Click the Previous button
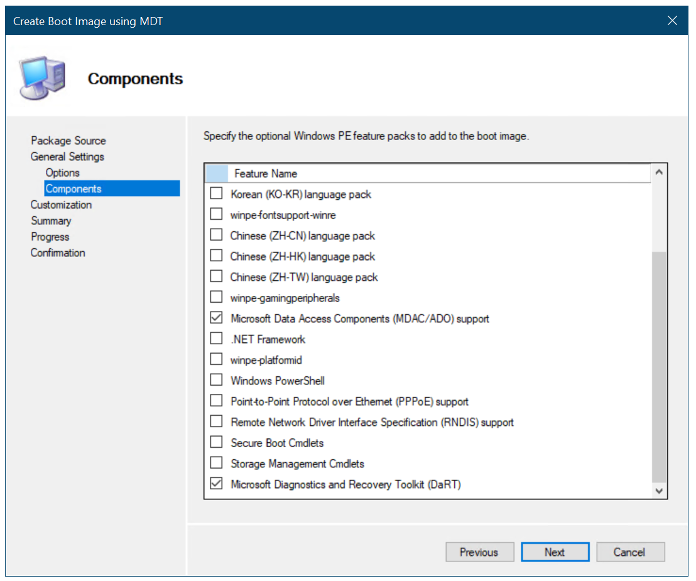Viewport: 696px width, 581px height. pos(480,551)
